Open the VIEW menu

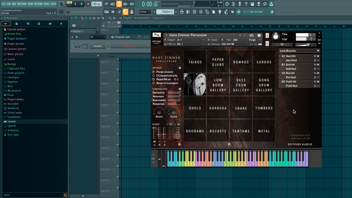point(30,4)
